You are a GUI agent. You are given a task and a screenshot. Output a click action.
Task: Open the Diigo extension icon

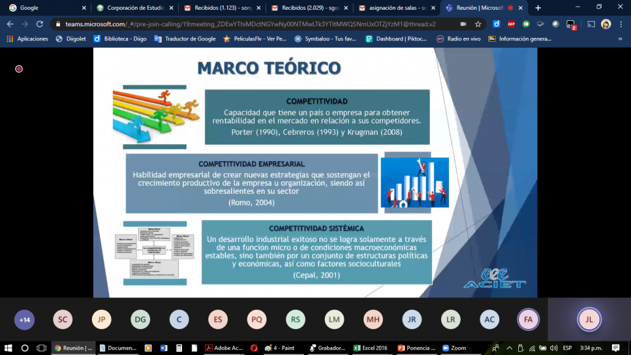click(497, 24)
